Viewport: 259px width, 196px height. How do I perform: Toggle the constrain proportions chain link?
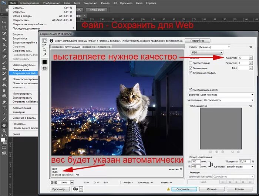click(212, 164)
